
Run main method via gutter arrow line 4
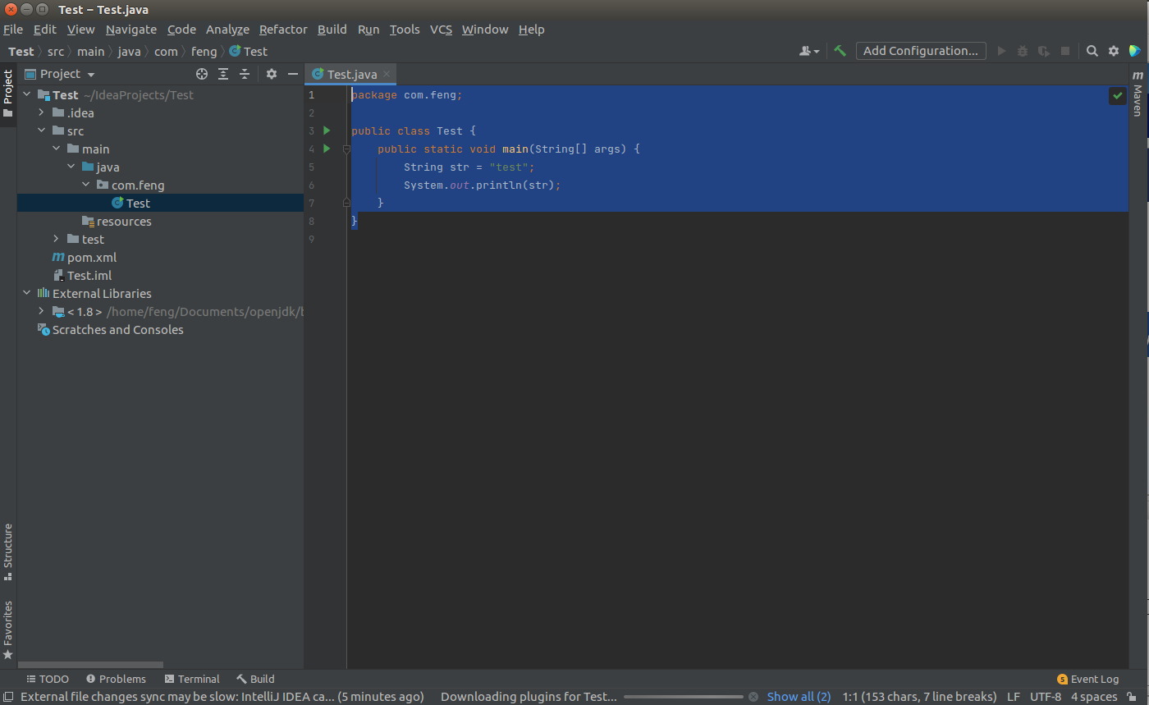click(327, 149)
